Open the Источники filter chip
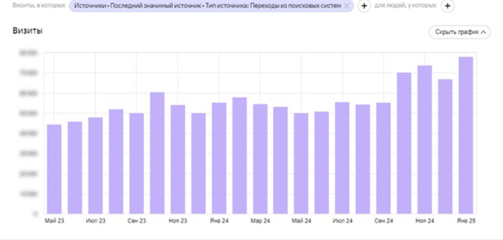The width and height of the screenshot is (503, 240). click(x=205, y=6)
